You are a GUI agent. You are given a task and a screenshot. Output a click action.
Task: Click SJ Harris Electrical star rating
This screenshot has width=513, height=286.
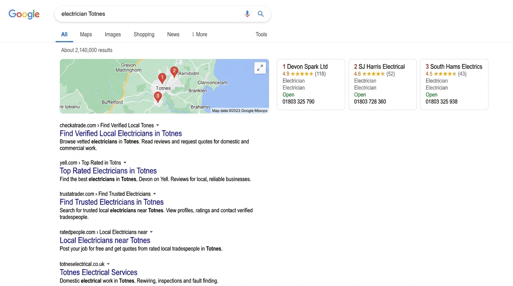374,74
